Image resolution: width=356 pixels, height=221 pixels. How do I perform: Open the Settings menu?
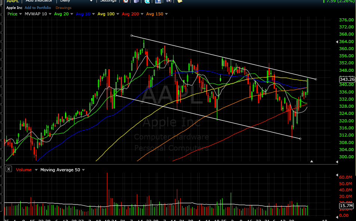[x=108, y=1]
